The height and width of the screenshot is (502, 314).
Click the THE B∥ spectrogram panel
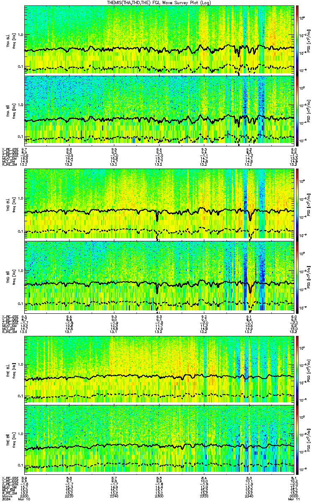coord(159,440)
